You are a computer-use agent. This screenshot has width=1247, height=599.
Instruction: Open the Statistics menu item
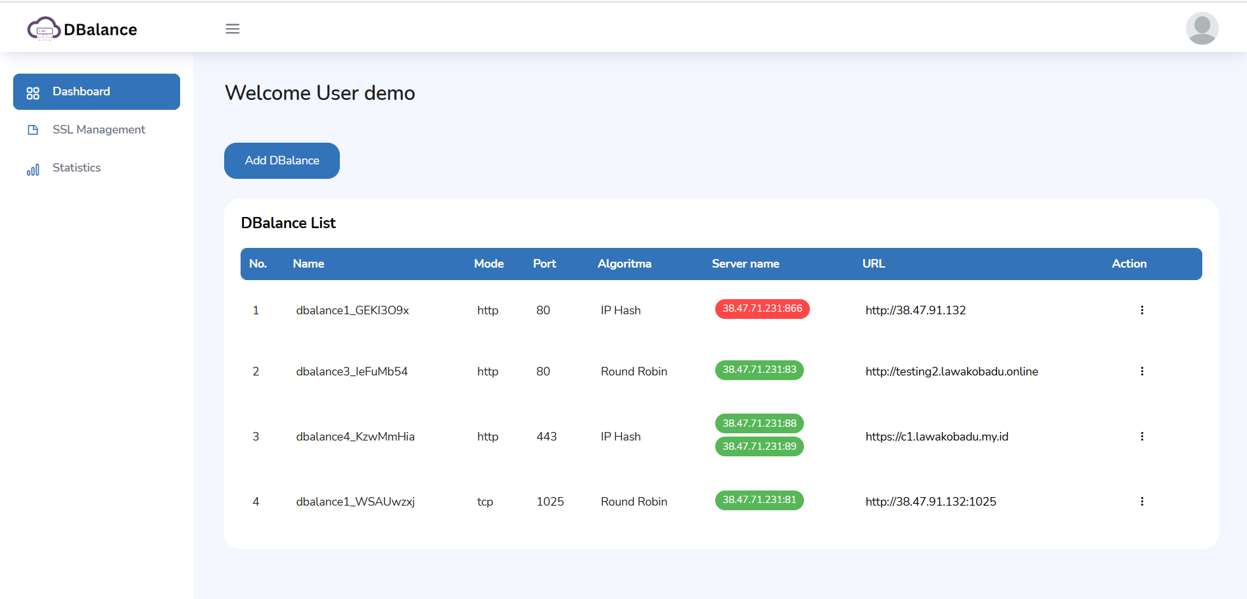tap(76, 168)
